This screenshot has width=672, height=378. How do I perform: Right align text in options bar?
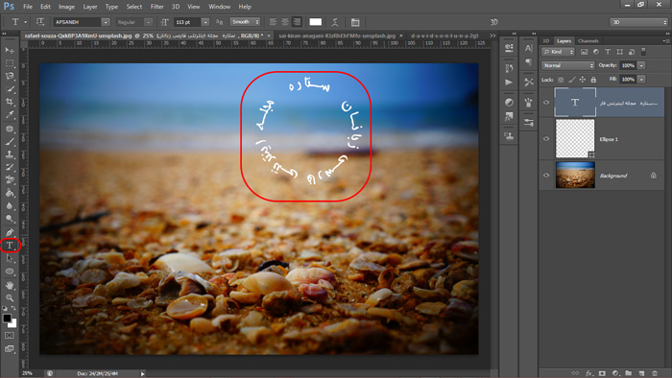click(x=297, y=22)
